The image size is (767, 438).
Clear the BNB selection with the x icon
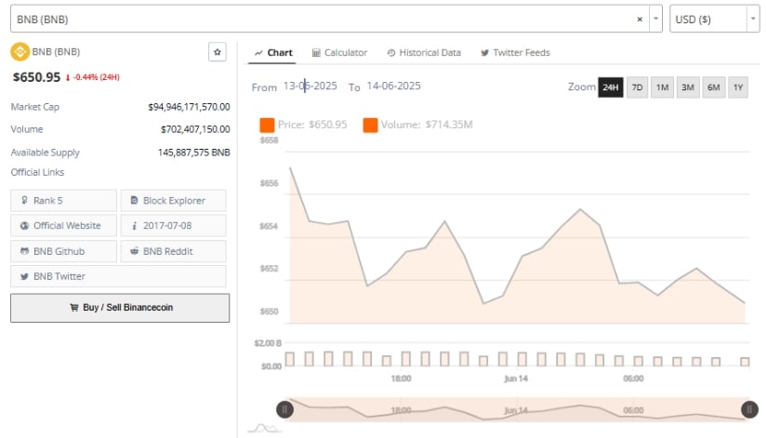pos(640,19)
